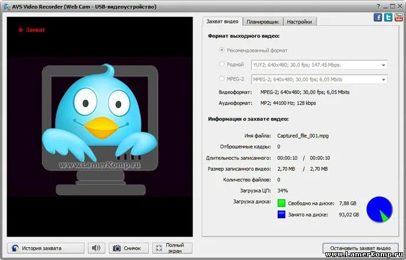Click the disk usage pie chart

[x=380, y=209]
